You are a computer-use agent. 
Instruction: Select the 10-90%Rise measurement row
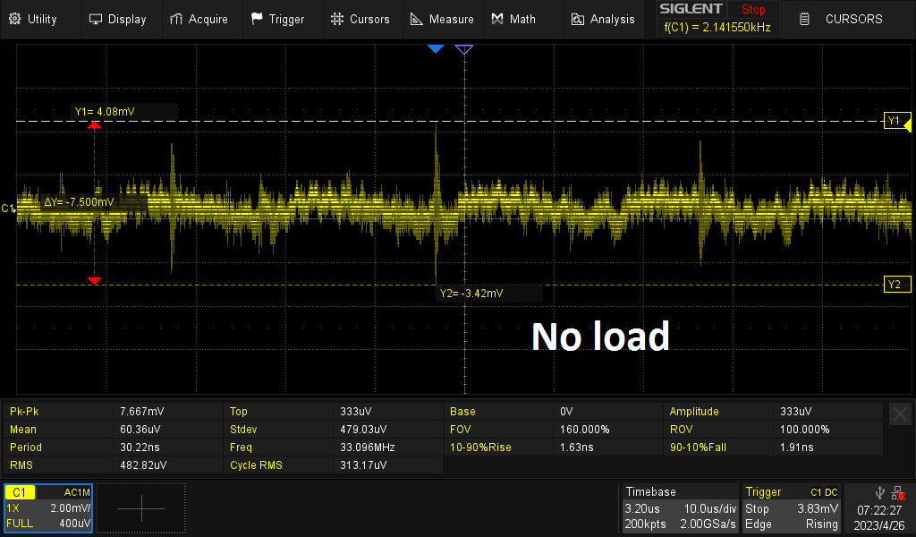553,447
